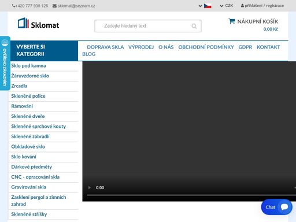Open the Ověřeno zákazníky side badge
The height and width of the screenshot is (222, 296).
[5, 63]
